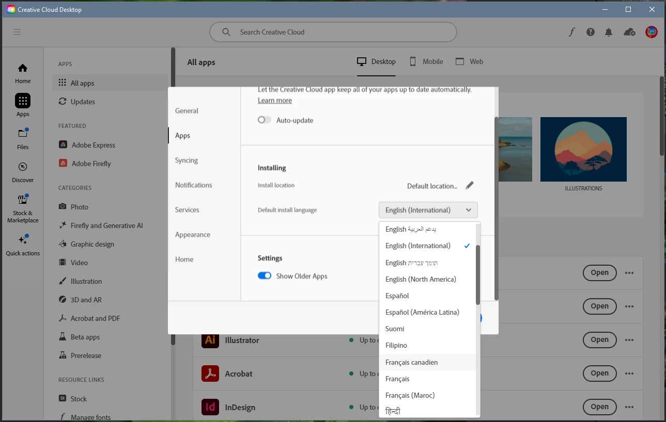Collapse the Default install language dropdown
This screenshot has height=422, width=666.
pos(428,210)
